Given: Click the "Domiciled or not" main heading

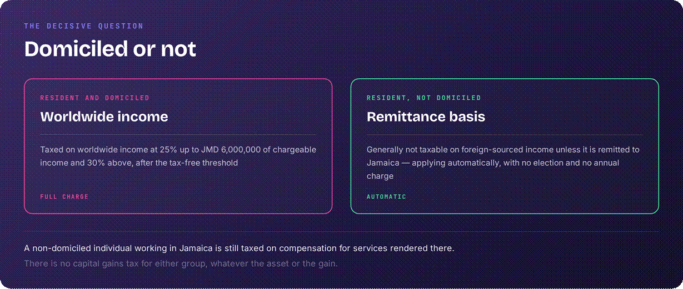Looking at the screenshot, I should click(x=110, y=49).
